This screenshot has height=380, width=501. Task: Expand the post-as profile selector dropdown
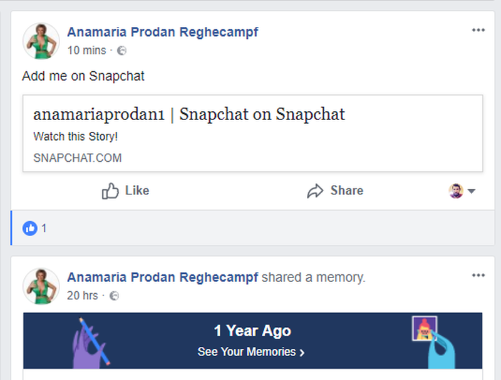463,191
